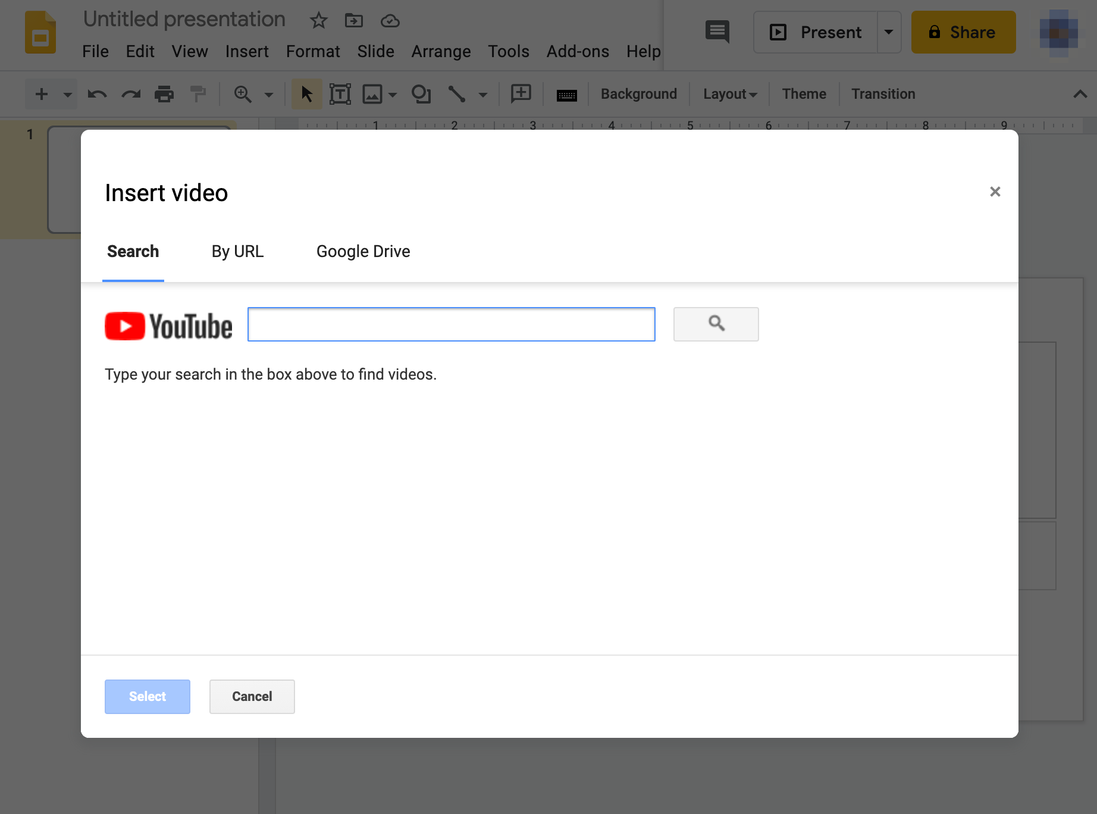The width and height of the screenshot is (1097, 814).
Task: Switch to the Search tab
Action: pyautogui.click(x=133, y=252)
